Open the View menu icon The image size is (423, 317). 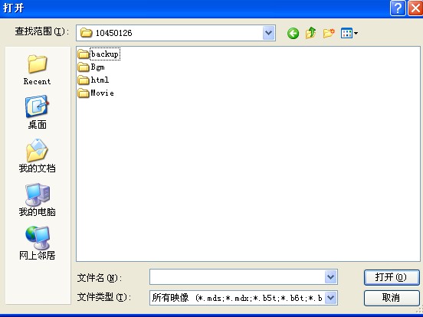pyautogui.click(x=349, y=33)
